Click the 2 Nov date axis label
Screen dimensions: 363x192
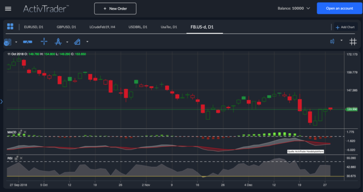click(x=146, y=185)
